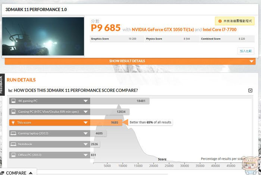The width and height of the screenshot is (261, 175).
Task: Click the Gaming laptop (2013) laptop icon
Action: (13, 133)
